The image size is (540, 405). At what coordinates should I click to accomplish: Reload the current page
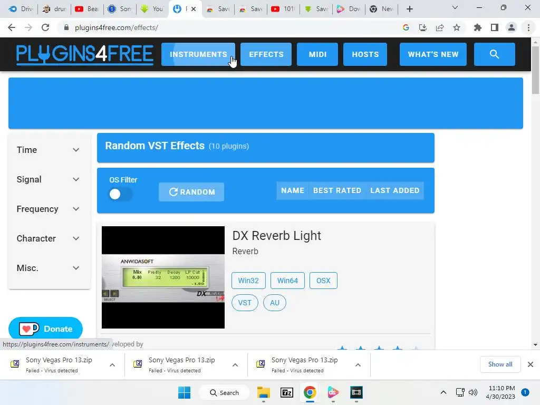(45, 27)
